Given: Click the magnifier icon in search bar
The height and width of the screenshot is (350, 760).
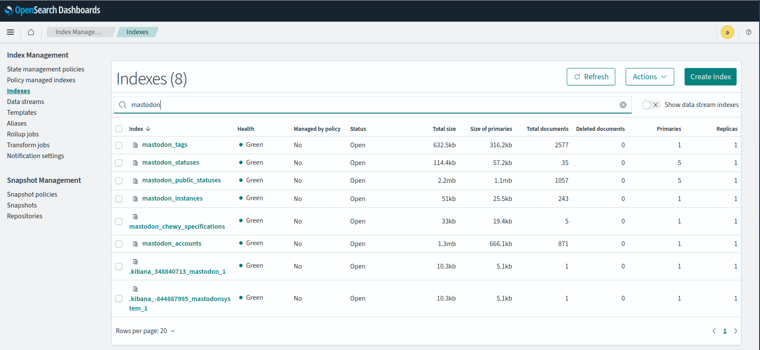Looking at the screenshot, I should tap(123, 105).
